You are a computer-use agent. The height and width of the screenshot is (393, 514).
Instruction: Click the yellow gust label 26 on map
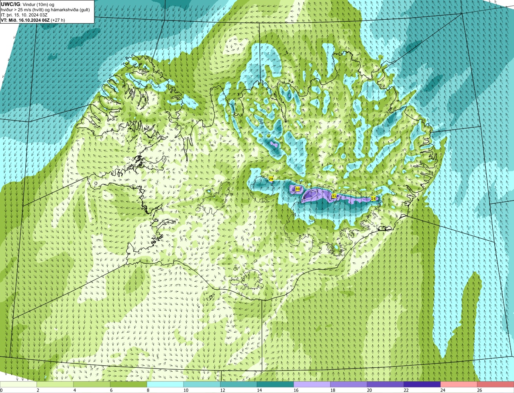(x=373, y=199)
